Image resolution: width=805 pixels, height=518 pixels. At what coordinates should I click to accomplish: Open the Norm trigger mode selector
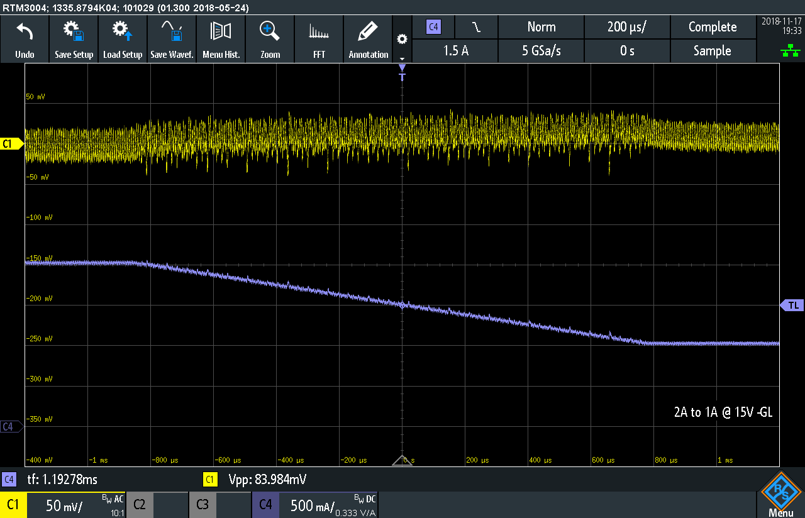[x=541, y=27]
